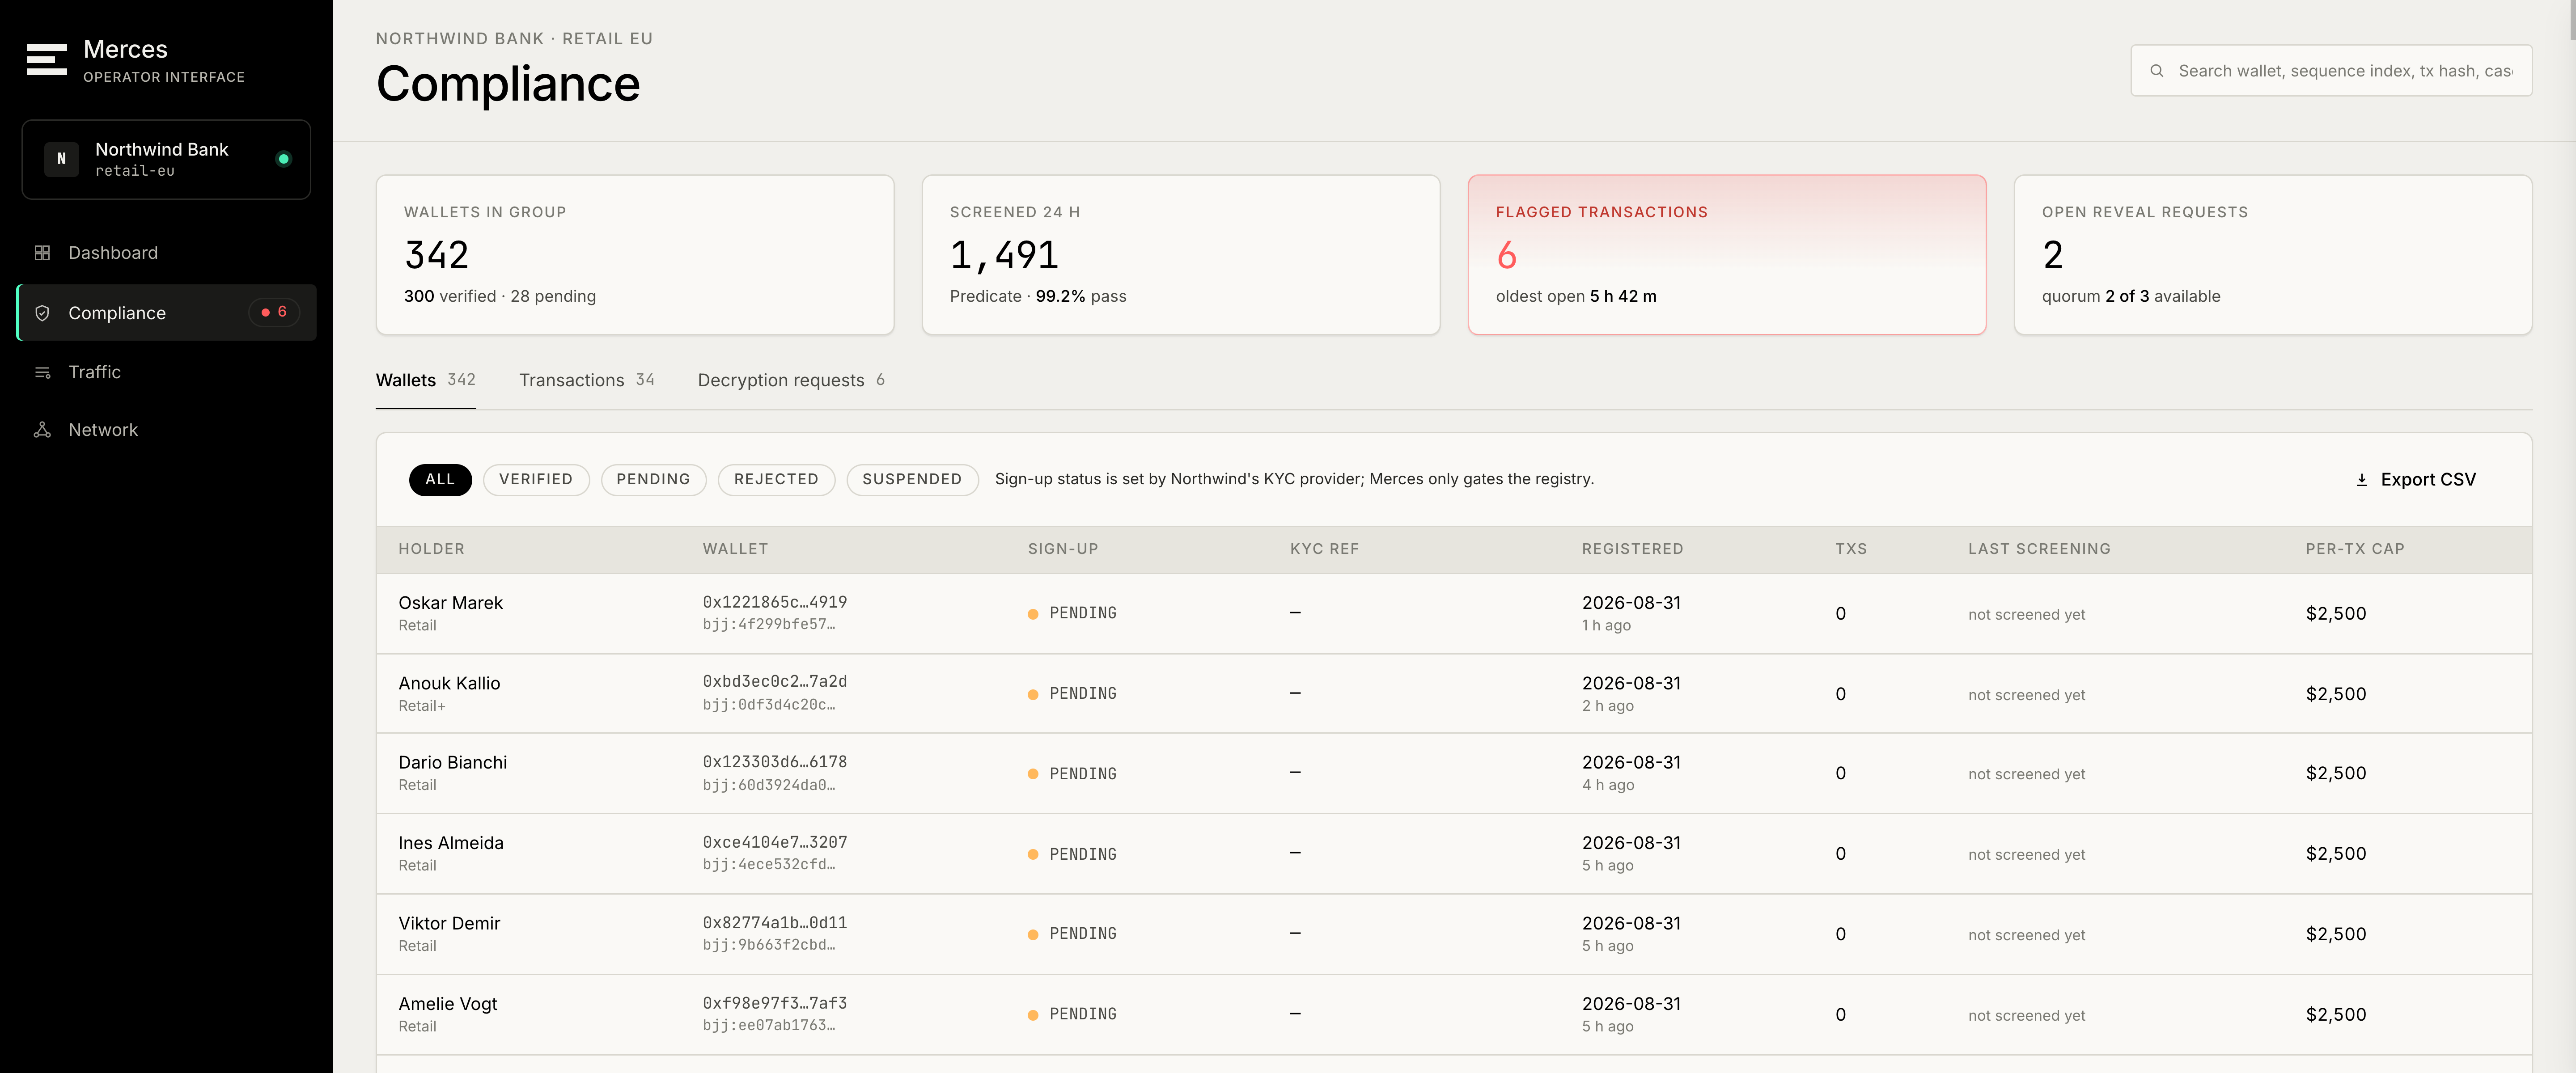
Task: Sort by the KYC REF column header
Action: [x=1325, y=549]
